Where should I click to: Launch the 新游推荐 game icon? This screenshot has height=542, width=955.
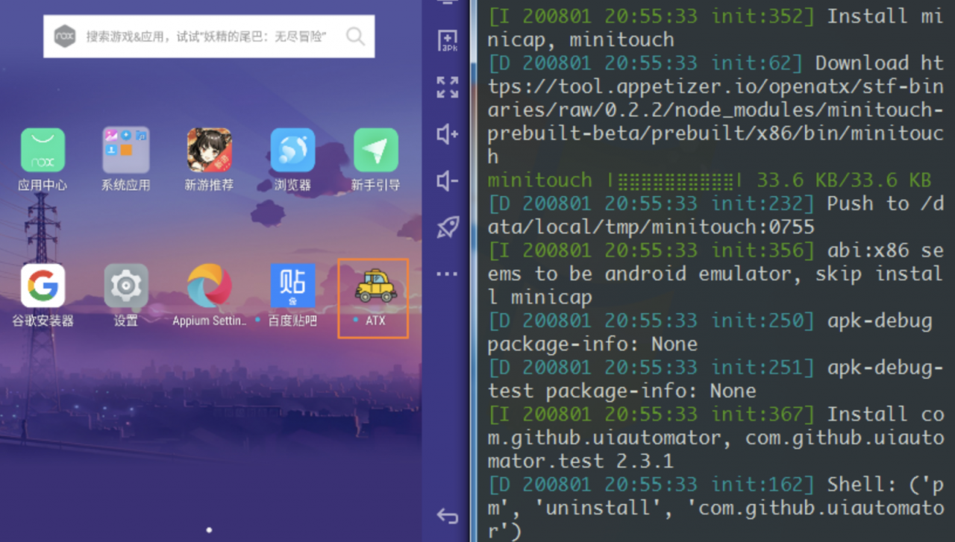(x=209, y=150)
